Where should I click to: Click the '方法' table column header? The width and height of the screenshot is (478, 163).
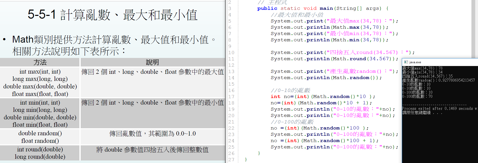[x=40, y=62]
